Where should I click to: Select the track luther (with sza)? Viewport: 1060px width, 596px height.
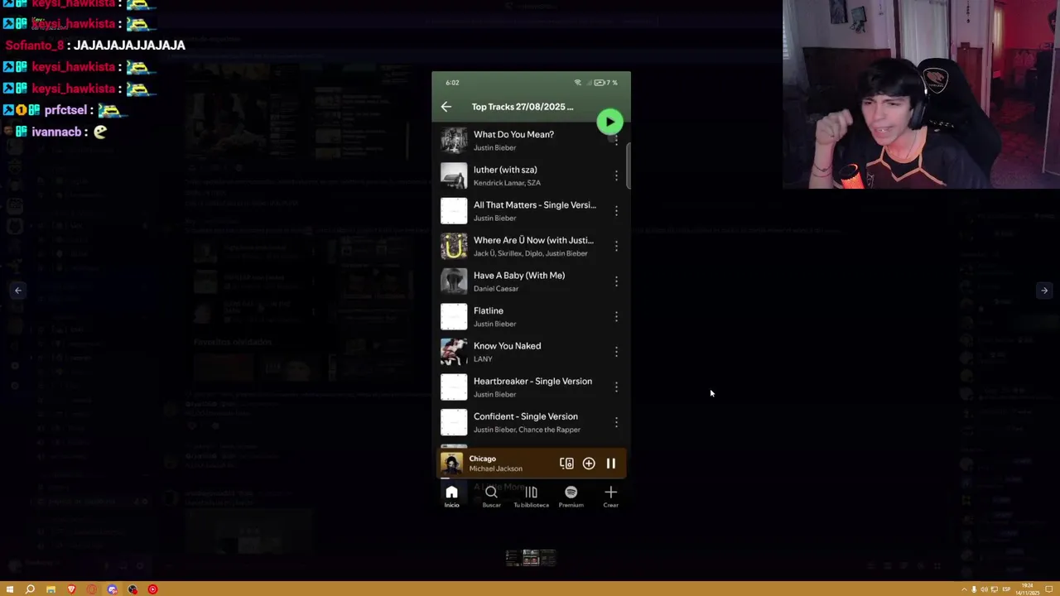pyautogui.click(x=505, y=170)
